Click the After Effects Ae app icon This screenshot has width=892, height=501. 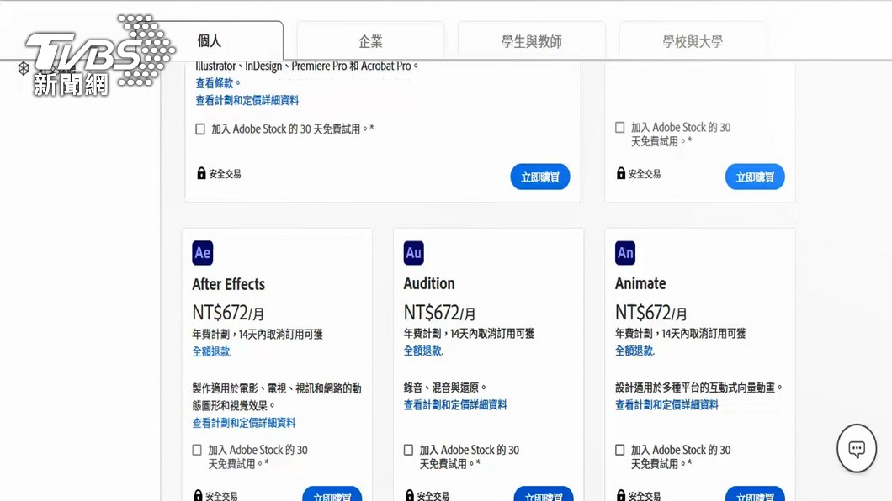pyautogui.click(x=203, y=253)
